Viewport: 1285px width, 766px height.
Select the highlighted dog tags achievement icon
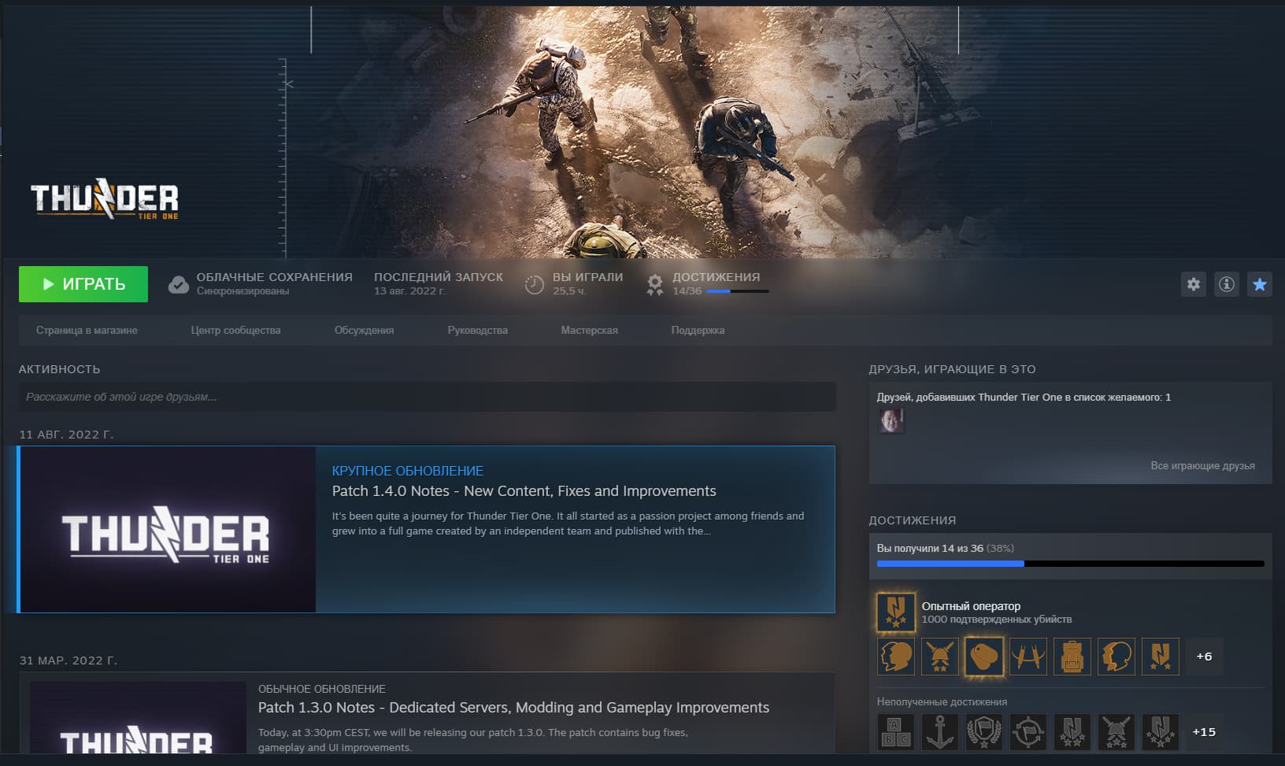[984, 657]
